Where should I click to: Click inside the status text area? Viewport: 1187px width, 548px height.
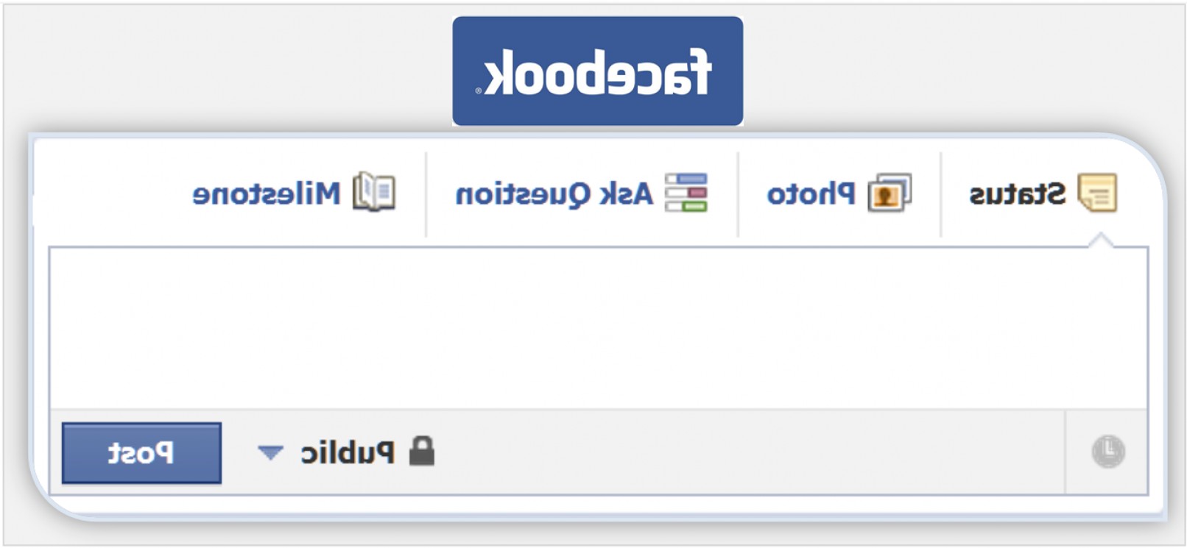tap(598, 328)
